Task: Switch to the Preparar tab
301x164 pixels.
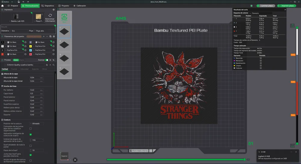Action: tap(13, 6)
